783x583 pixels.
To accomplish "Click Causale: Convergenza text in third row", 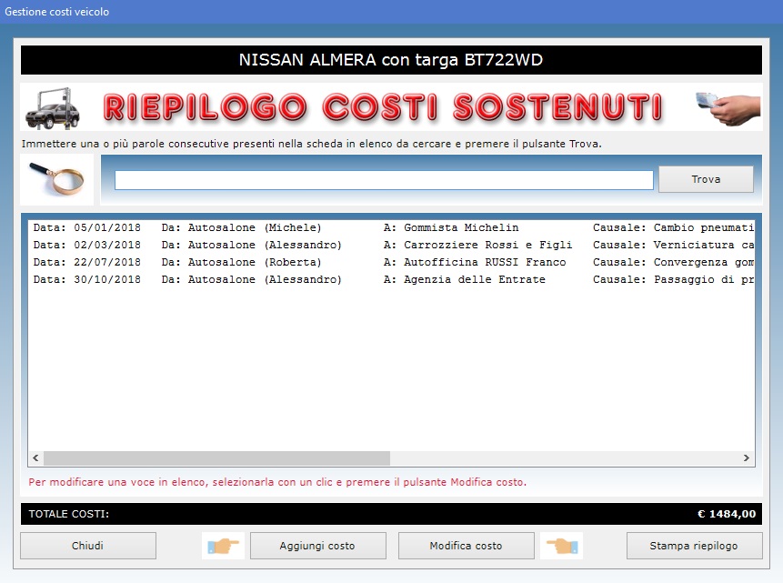I will pyautogui.click(x=673, y=262).
